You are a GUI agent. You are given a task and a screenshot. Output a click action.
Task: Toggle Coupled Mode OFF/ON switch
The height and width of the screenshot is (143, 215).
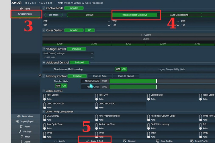(61, 86)
